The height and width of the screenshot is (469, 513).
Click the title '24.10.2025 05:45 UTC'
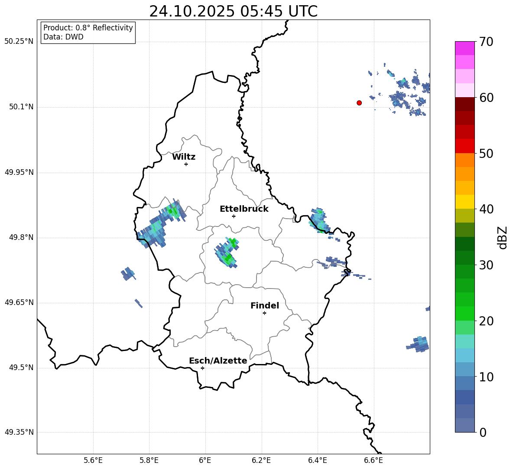(x=233, y=11)
